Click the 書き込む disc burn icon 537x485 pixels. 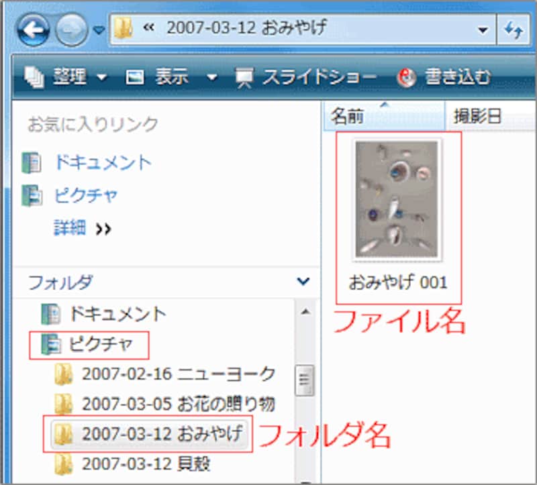tap(407, 77)
